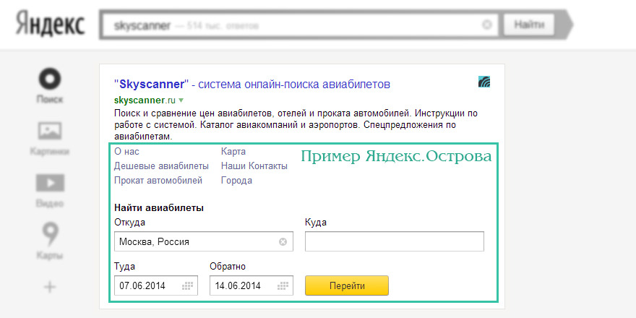Select the Туда date 07.06.2014
636x318 pixels.
[x=142, y=286]
